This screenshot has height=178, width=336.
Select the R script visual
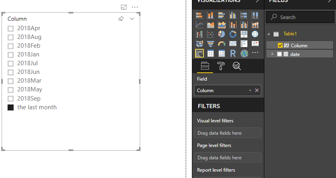tap(233, 53)
